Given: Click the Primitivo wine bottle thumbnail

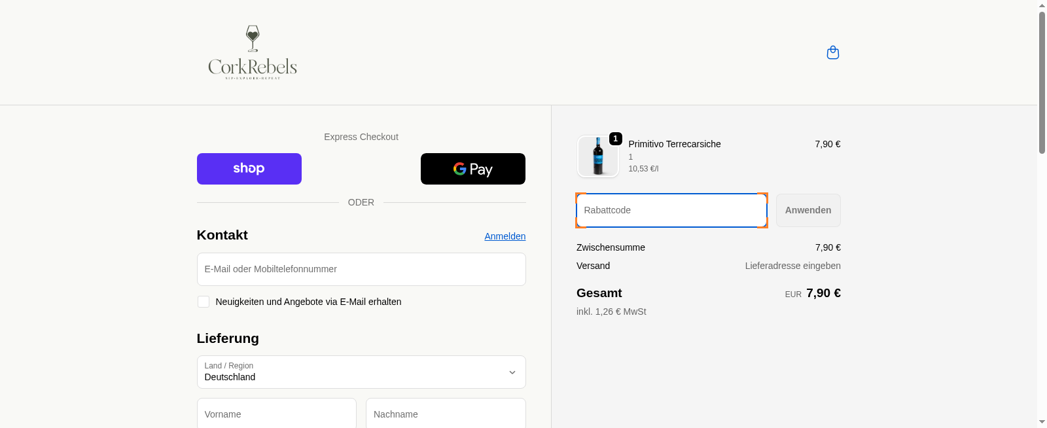Looking at the screenshot, I should coord(597,157).
